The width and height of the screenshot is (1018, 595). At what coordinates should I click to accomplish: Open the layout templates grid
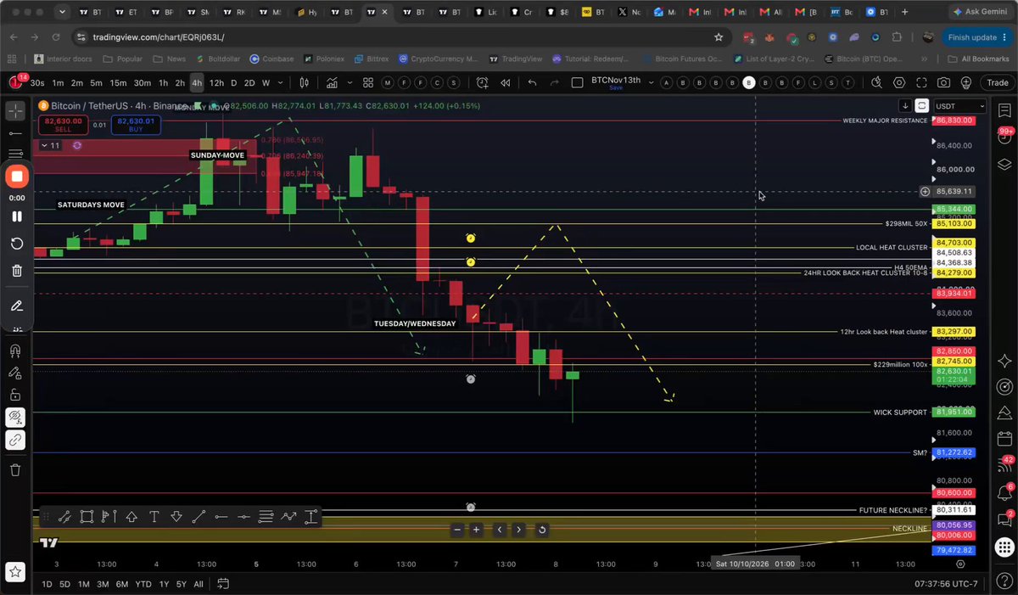(368, 82)
